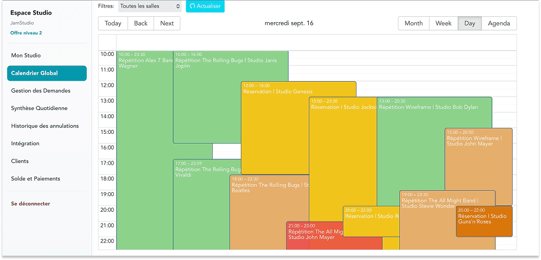
Task: Open yellow Réservation 20:00–22:00 event
Action: (371, 221)
